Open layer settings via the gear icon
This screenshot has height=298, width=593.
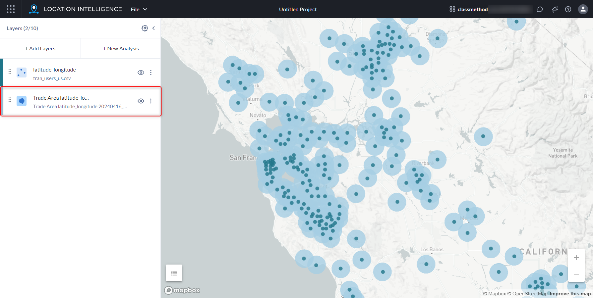coord(145,28)
